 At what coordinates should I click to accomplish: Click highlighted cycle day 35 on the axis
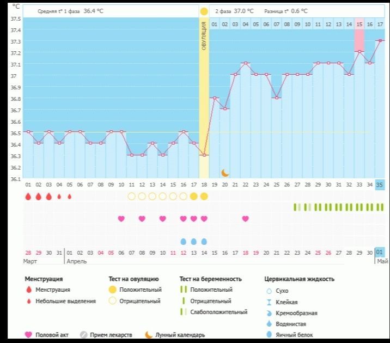point(380,185)
